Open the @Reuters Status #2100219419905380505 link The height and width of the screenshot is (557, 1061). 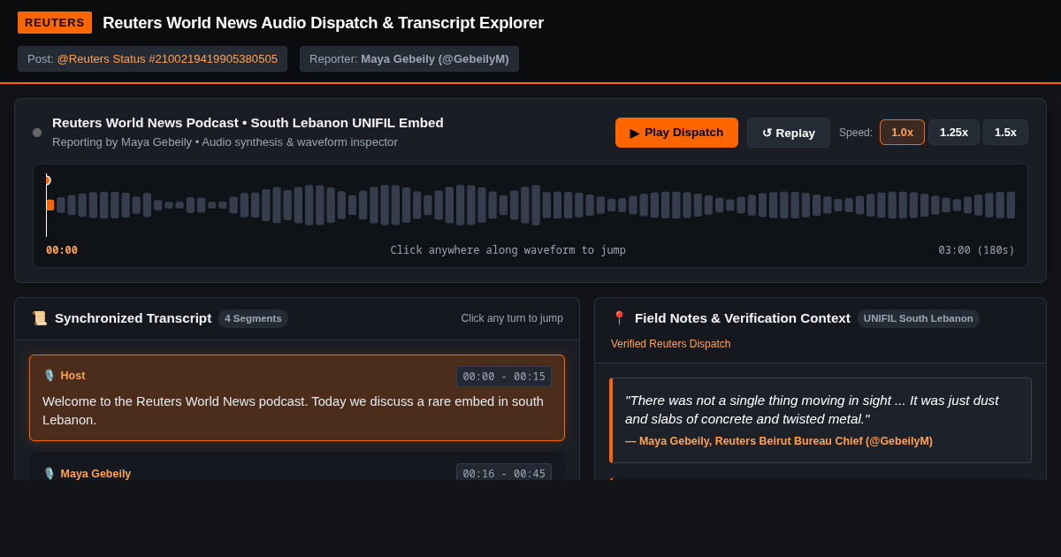click(x=167, y=59)
